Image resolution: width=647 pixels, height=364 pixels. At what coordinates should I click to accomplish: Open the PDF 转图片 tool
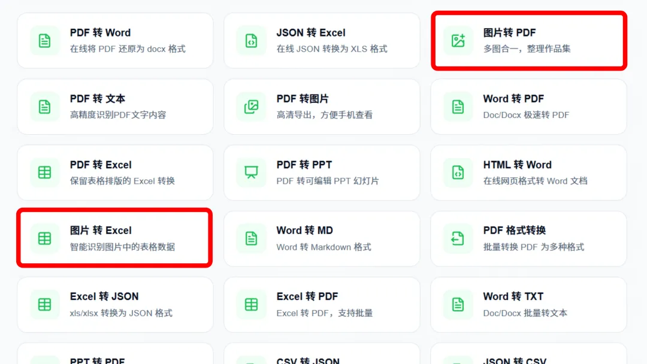point(322,107)
